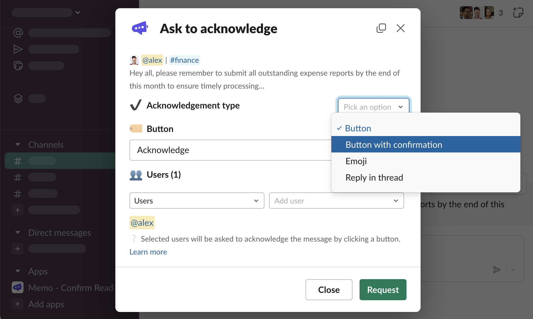Click the Memo megaphone app icon in dialog header

click(140, 28)
